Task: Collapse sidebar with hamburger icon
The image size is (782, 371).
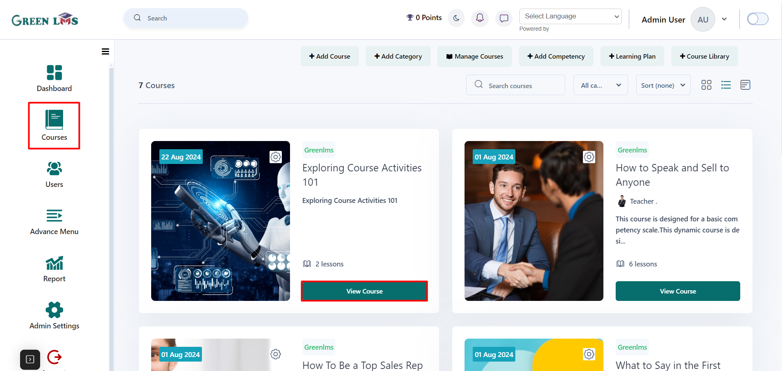Action: (105, 52)
